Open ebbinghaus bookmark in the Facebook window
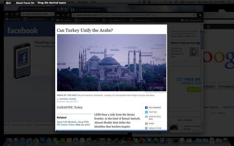This screenshot has height=146, width=234. tap(13, 19)
